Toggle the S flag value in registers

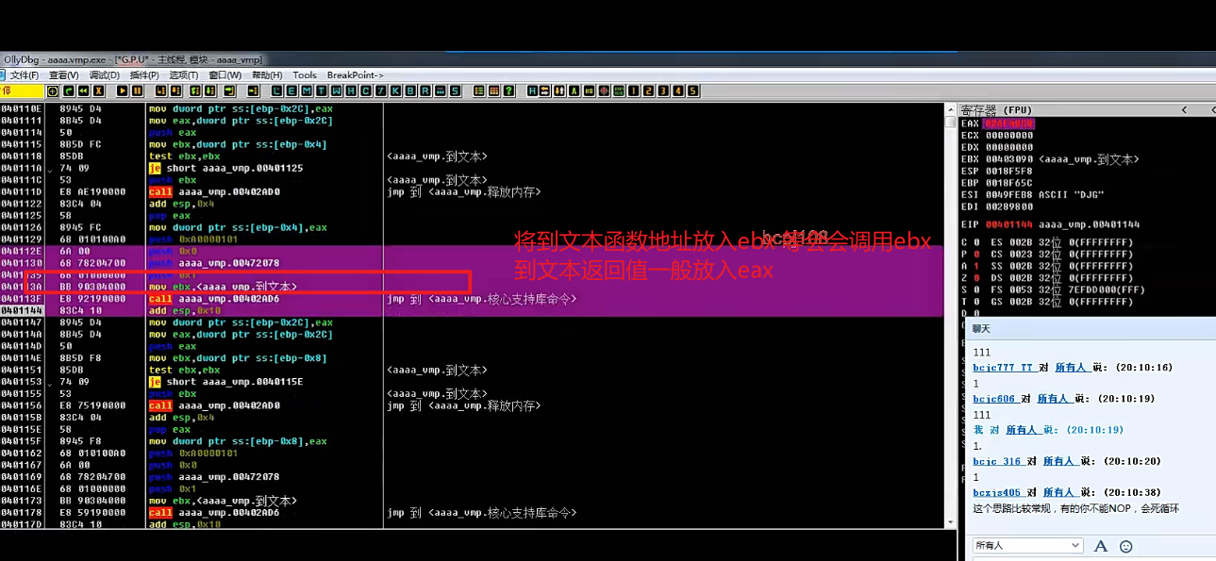pos(976,289)
